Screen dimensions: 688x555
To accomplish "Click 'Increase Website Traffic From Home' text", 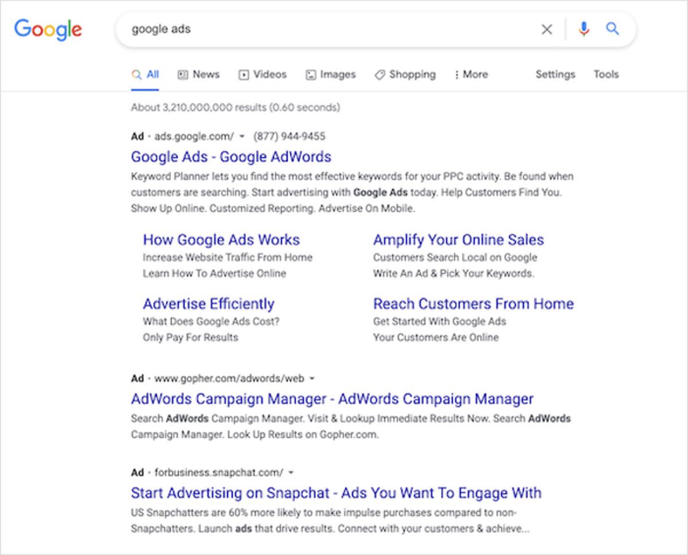I will (x=228, y=257).
